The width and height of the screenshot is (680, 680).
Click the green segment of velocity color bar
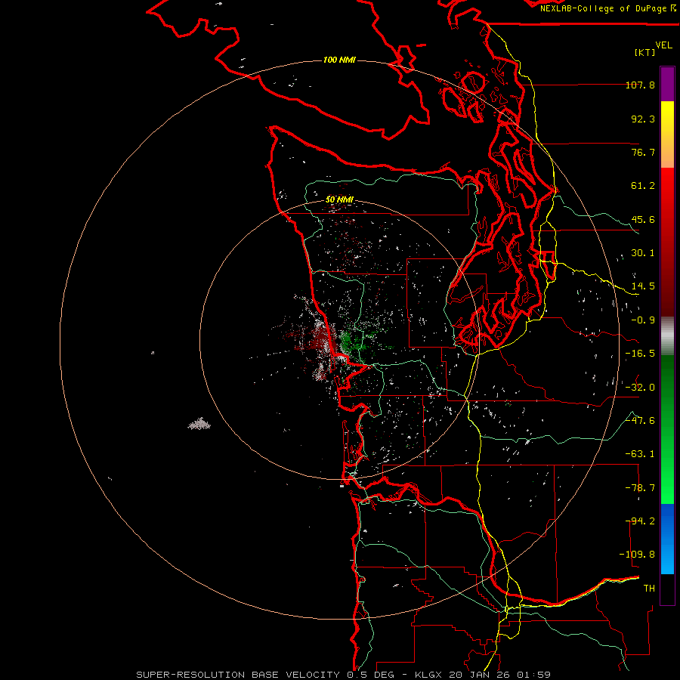[667, 429]
